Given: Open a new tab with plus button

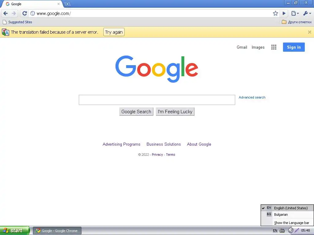Looking at the screenshot, I should [67, 4].
